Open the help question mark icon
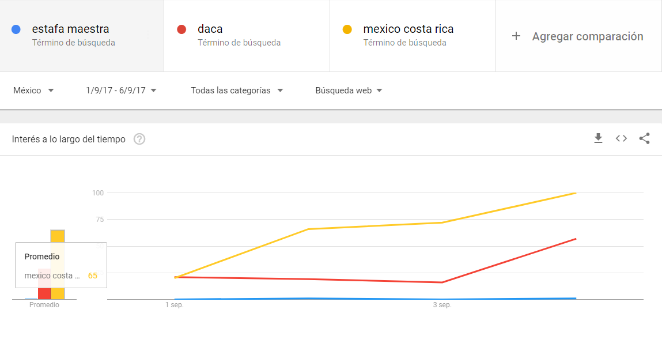The image size is (662, 347). (x=139, y=139)
